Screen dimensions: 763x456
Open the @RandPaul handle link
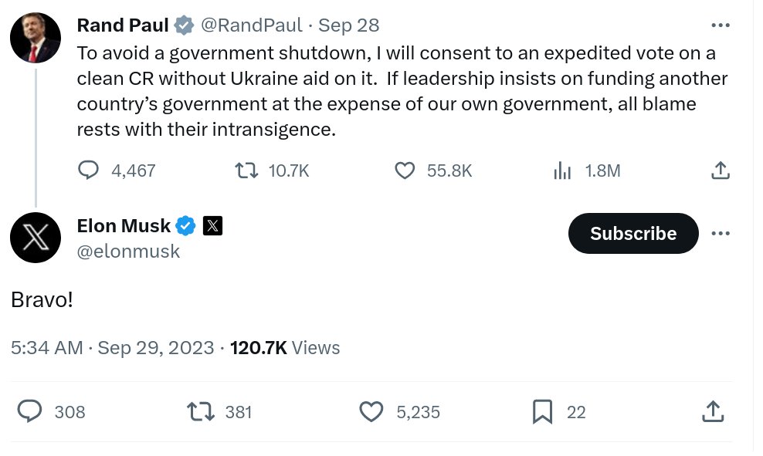point(252,25)
